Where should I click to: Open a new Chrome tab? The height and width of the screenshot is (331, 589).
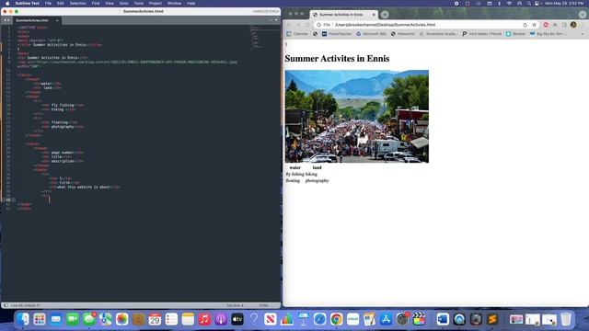(x=385, y=15)
